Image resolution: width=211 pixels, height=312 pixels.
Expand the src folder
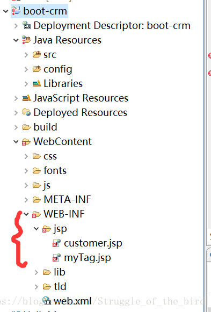[x=26, y=55]
